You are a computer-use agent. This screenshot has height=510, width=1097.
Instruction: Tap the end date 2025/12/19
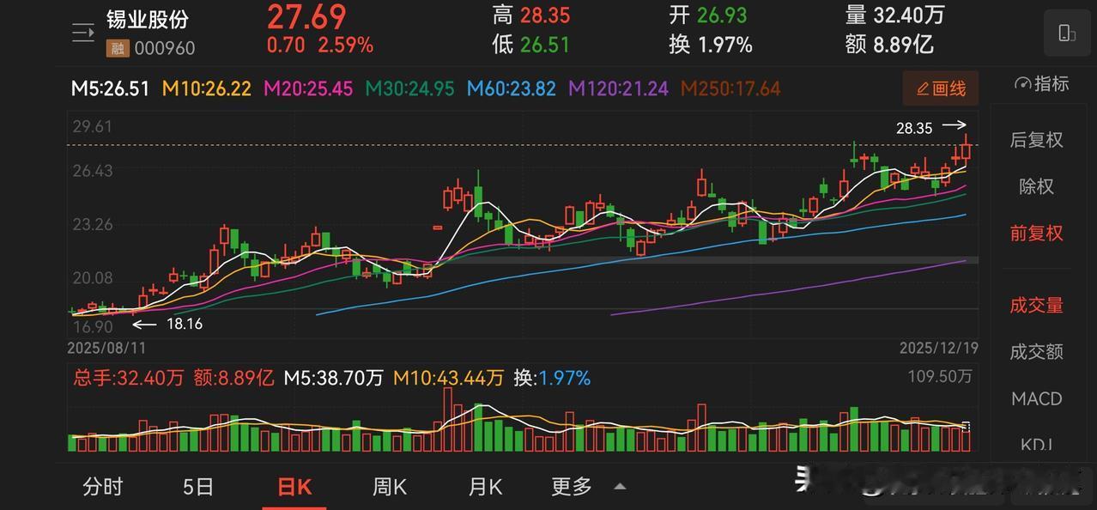coord(938,349)
